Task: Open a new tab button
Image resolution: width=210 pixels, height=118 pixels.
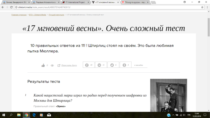Action: (153, 2)
